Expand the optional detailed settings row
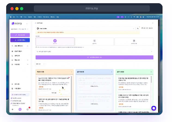The width and height of the screenshot is (172, 122). 94,52
